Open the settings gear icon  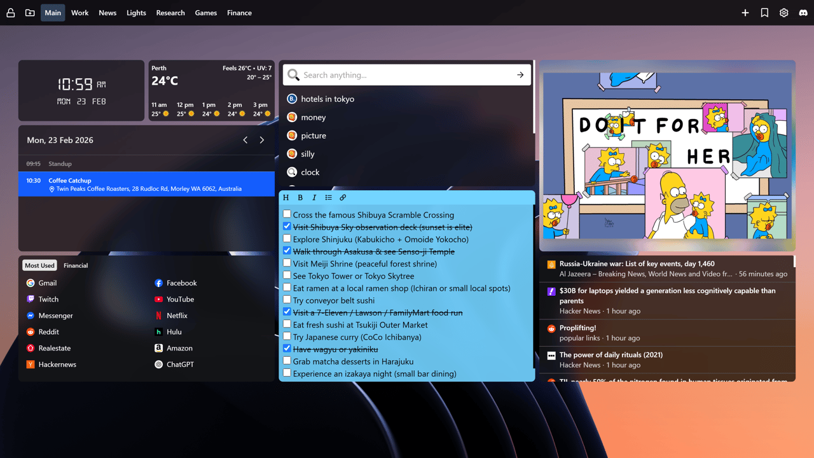coord(784,13)
